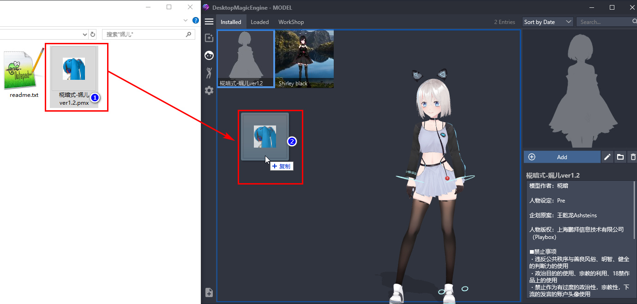This screenshot has height=304, width=637.
Task: Close the Explorer window
Action: (190, 7)
